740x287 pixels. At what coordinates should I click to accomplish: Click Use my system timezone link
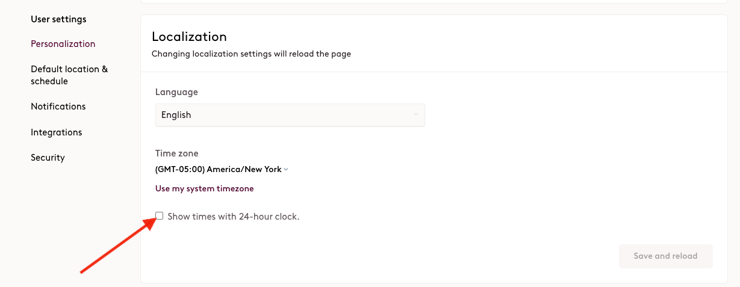pos(205,188)
